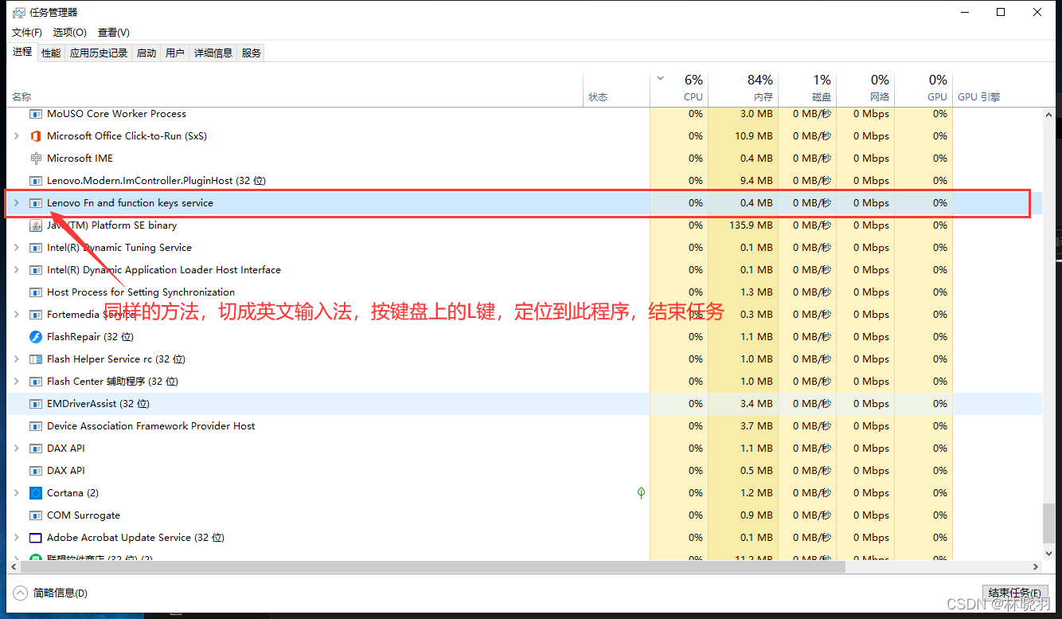Click the scroll-up arrow of process list
Screen dimensions: 1062x619
pyautogui.click(x=1049, y=115)
